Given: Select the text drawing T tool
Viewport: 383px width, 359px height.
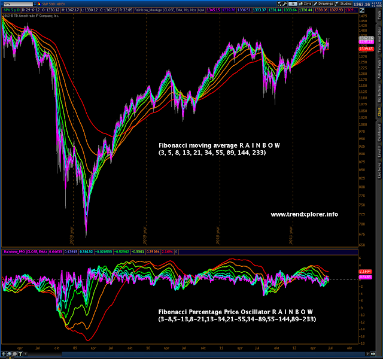Looking at the screenshot, I should [20, 354].
